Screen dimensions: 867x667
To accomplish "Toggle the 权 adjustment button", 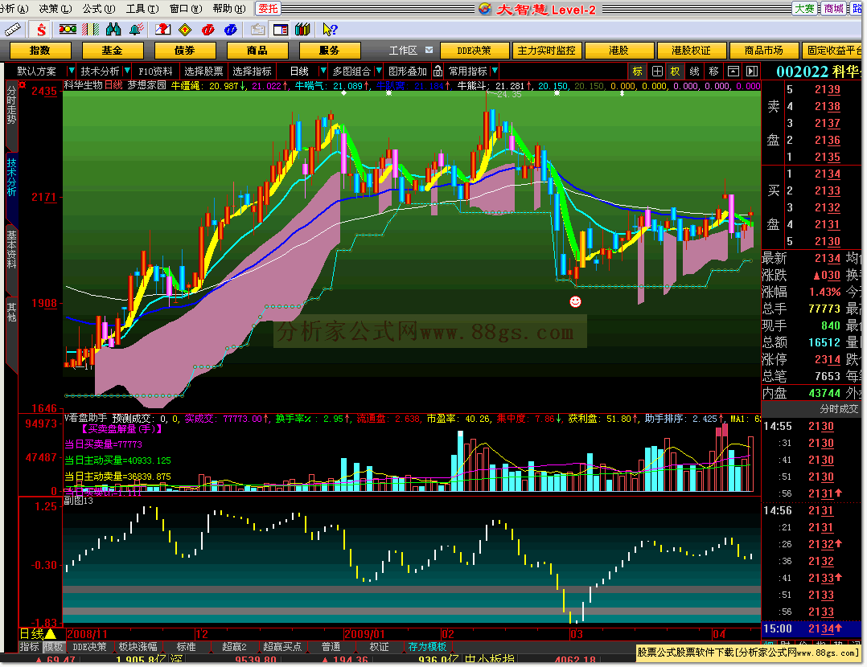I will click(675, 72).
